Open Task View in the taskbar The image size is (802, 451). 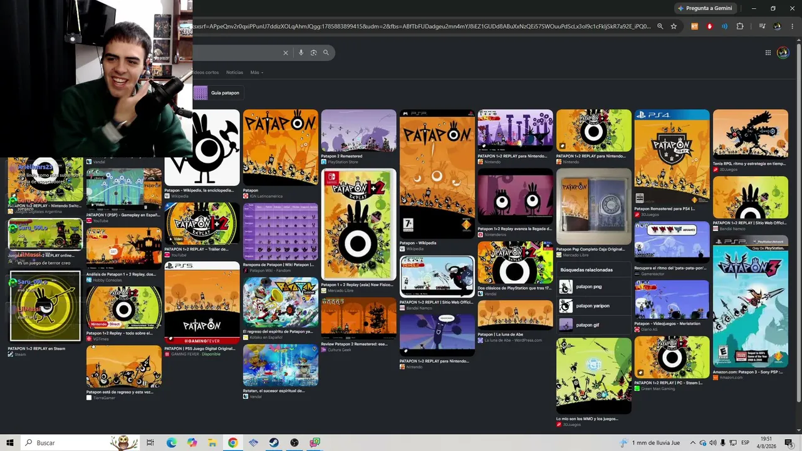pos(150,443)
